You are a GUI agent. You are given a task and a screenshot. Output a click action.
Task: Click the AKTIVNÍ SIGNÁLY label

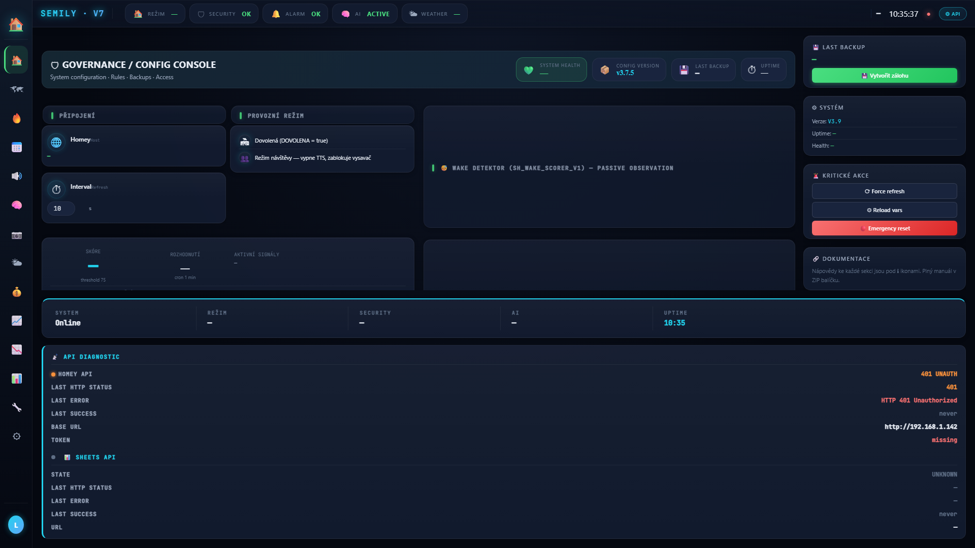point(256,254)
